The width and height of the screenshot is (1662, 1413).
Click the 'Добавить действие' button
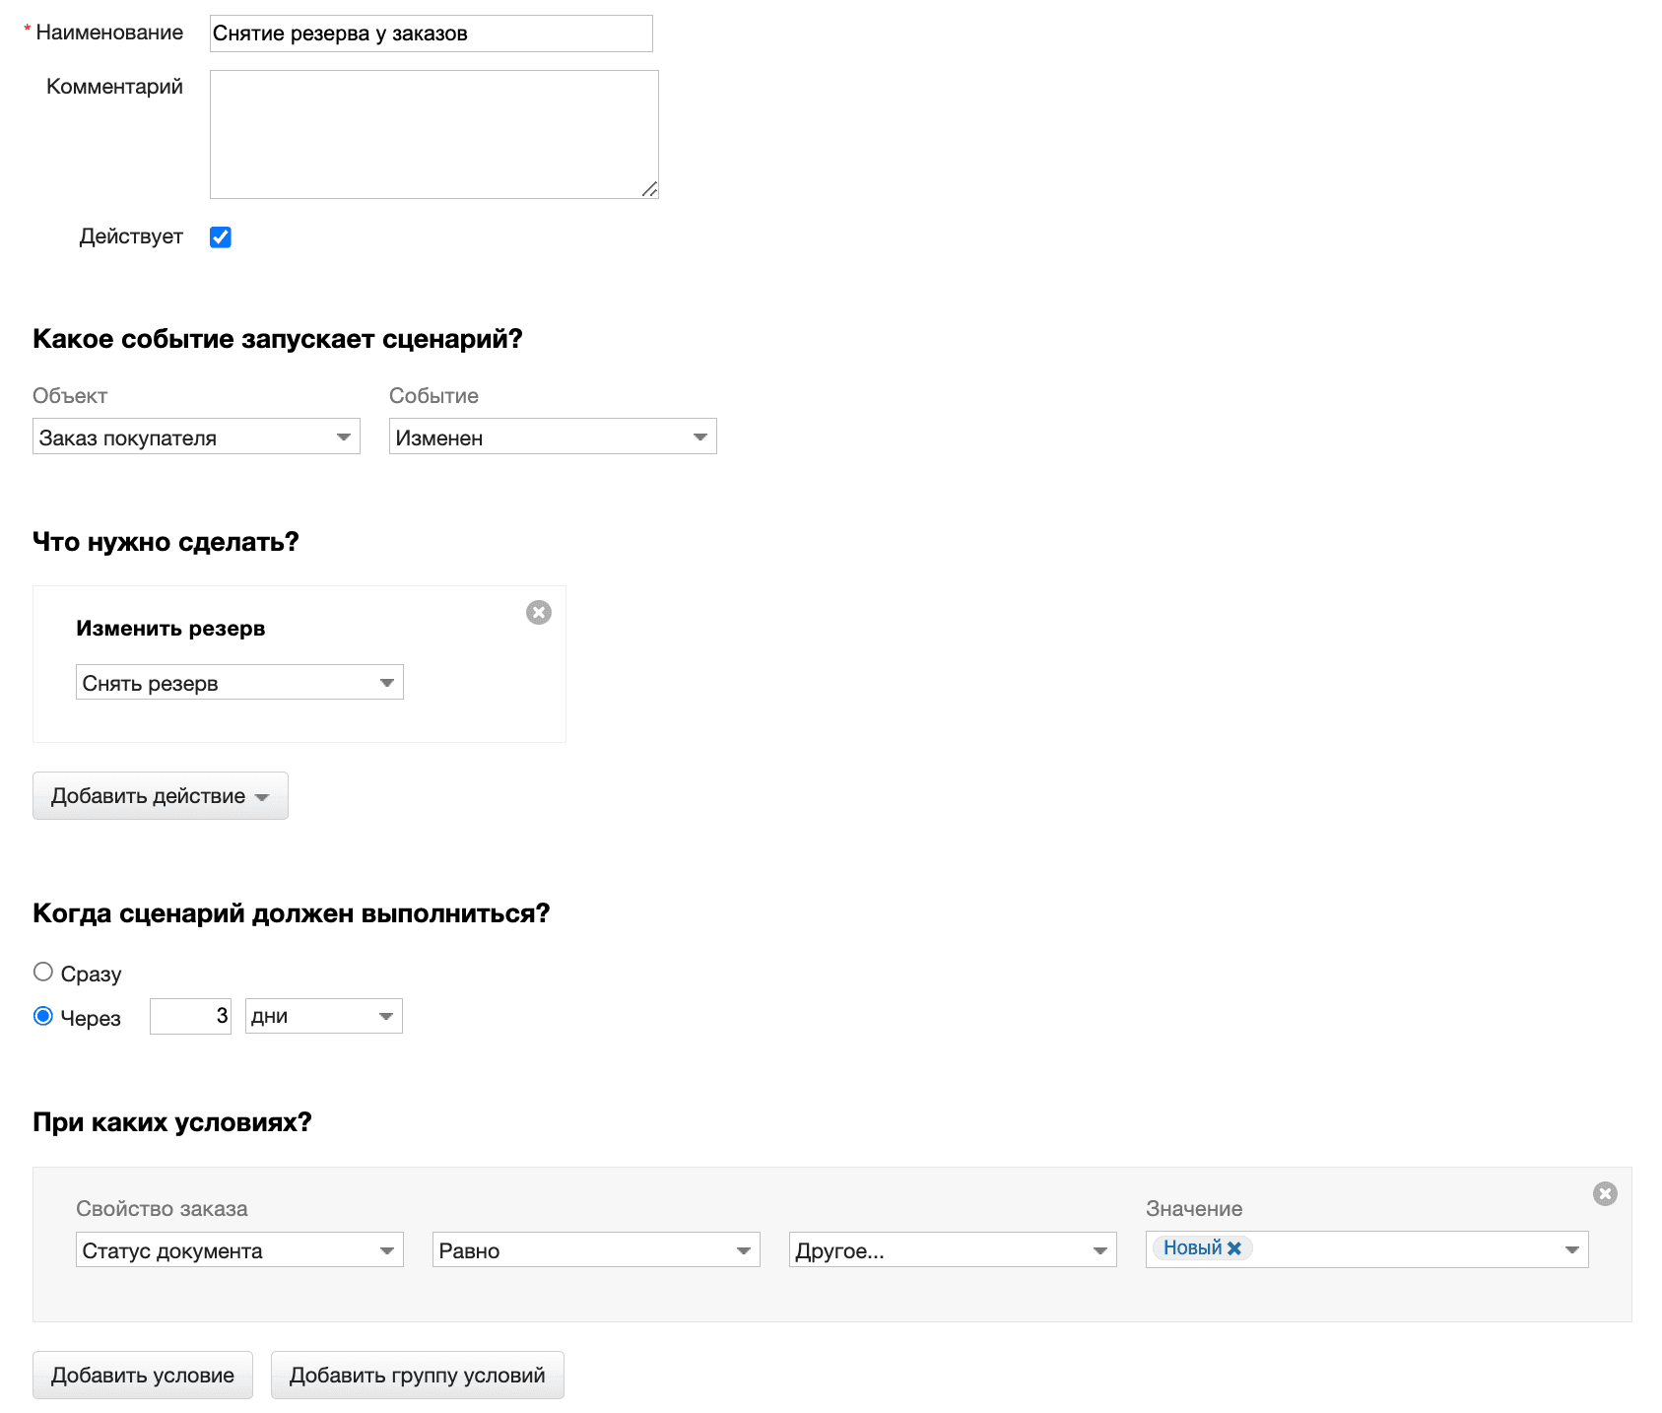(161, 796)
